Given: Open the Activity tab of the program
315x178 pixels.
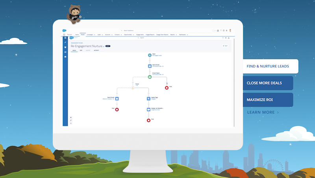Looking at the screenshot, I should (96, 51).
